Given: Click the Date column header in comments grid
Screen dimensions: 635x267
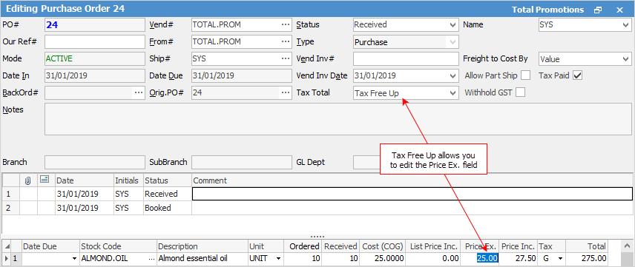Looking at the screenshot, I should [x=85, y=180].
